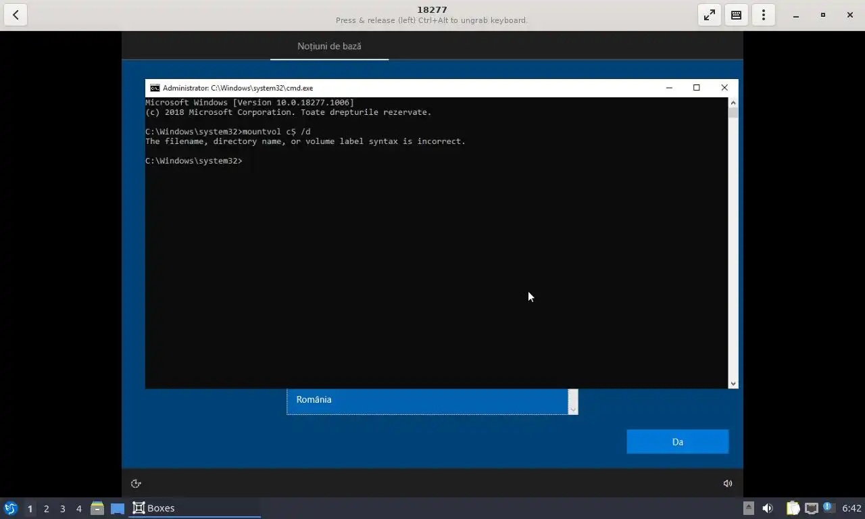The height and width of the screenshot is (519, 865).
Task: Open the ease of access icon in setup
Action: 136,483
